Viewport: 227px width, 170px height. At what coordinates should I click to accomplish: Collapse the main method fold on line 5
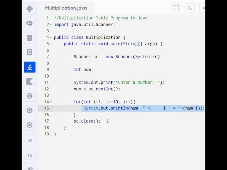pos(51,44)
